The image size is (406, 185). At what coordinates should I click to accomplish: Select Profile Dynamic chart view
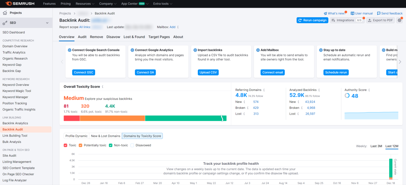(76, 136)
